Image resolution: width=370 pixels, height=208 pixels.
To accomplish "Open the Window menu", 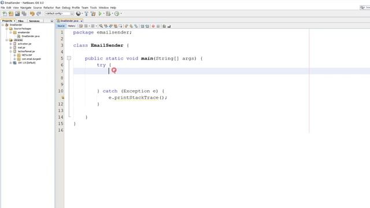I will (103, 8).
